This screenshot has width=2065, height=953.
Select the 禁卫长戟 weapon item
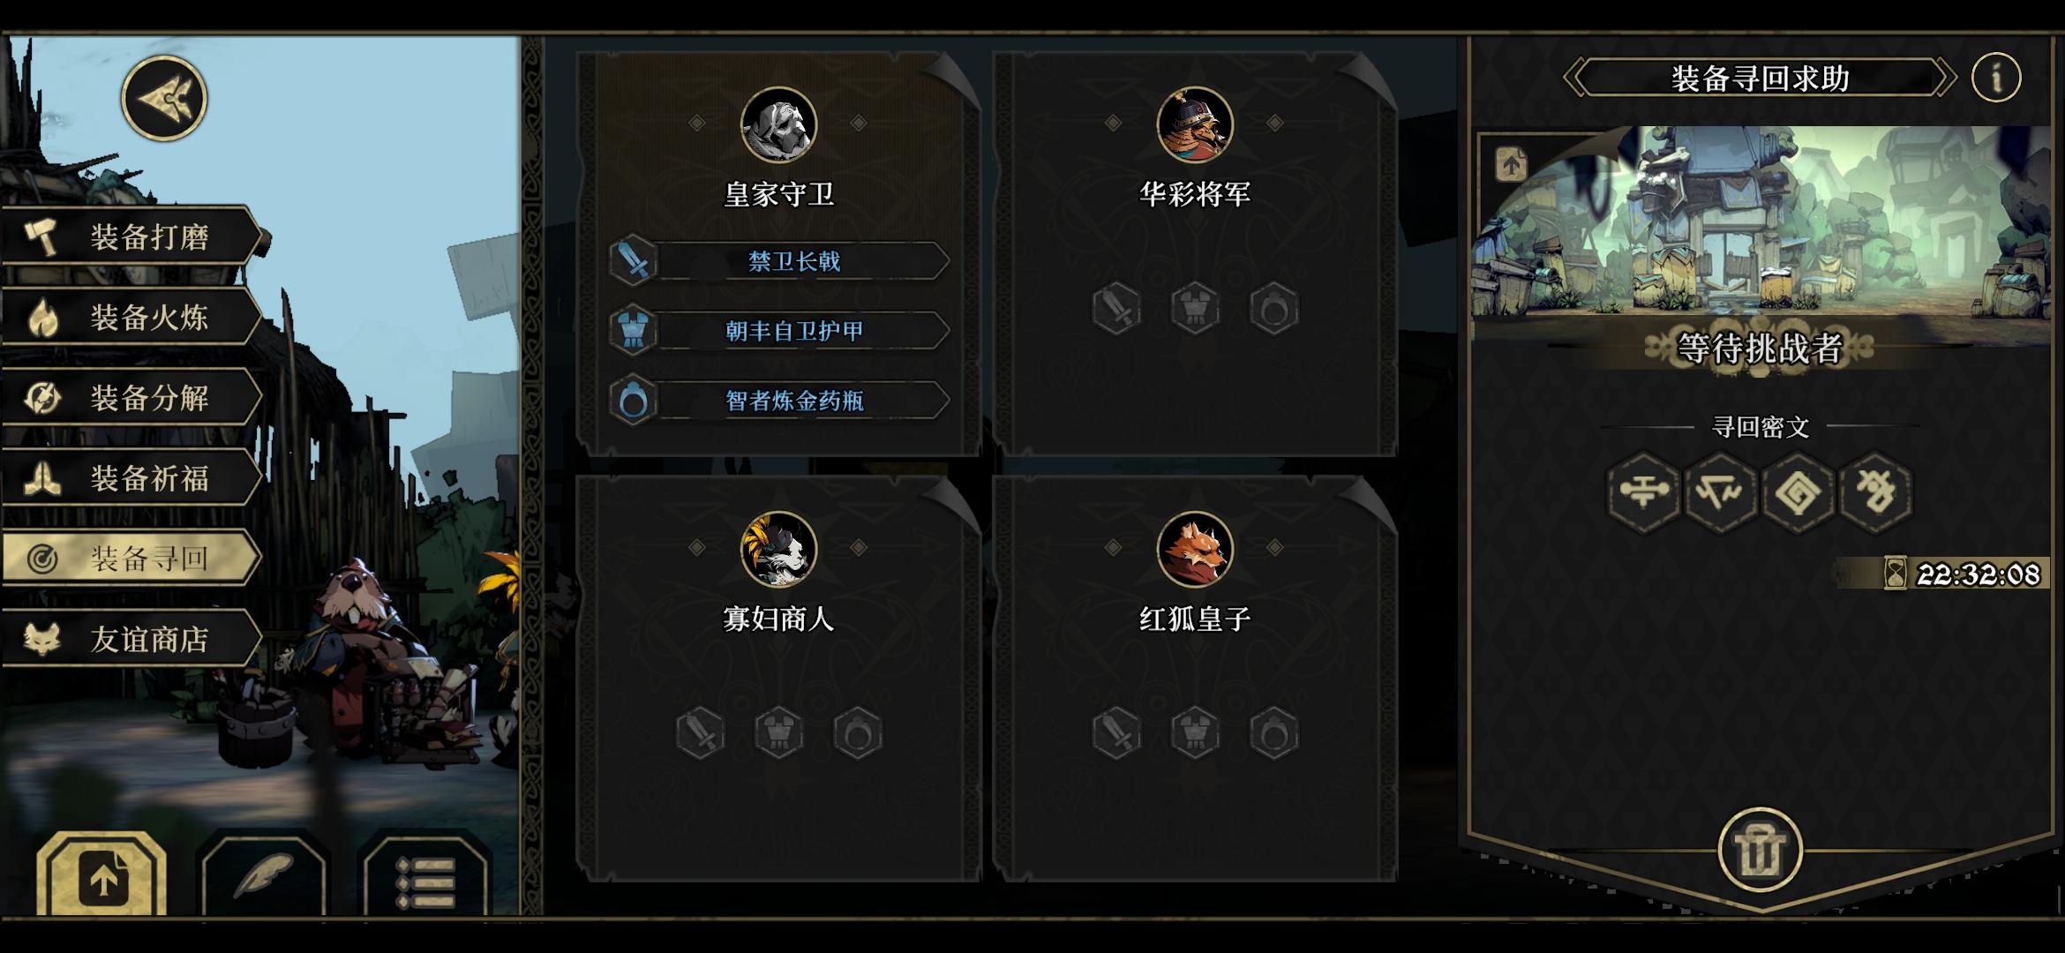[x=780, y=261]
